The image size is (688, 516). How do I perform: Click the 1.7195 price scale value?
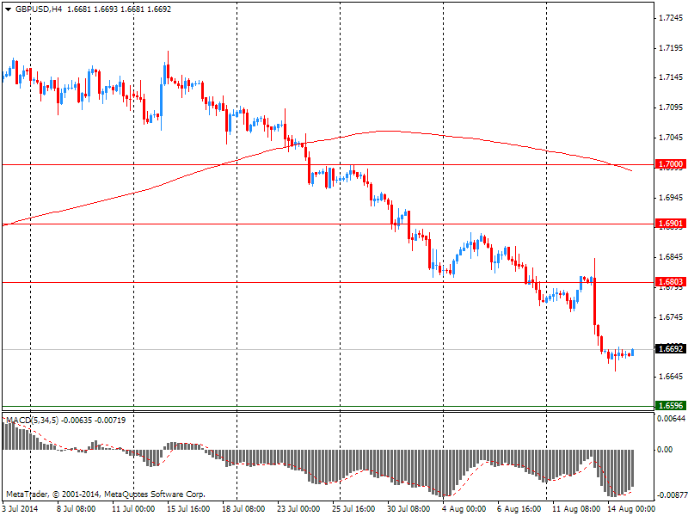[672, 48]
